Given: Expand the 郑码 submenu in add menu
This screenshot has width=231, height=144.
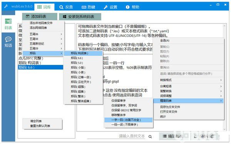Looking at the screenshot, I should coord(43,53).
